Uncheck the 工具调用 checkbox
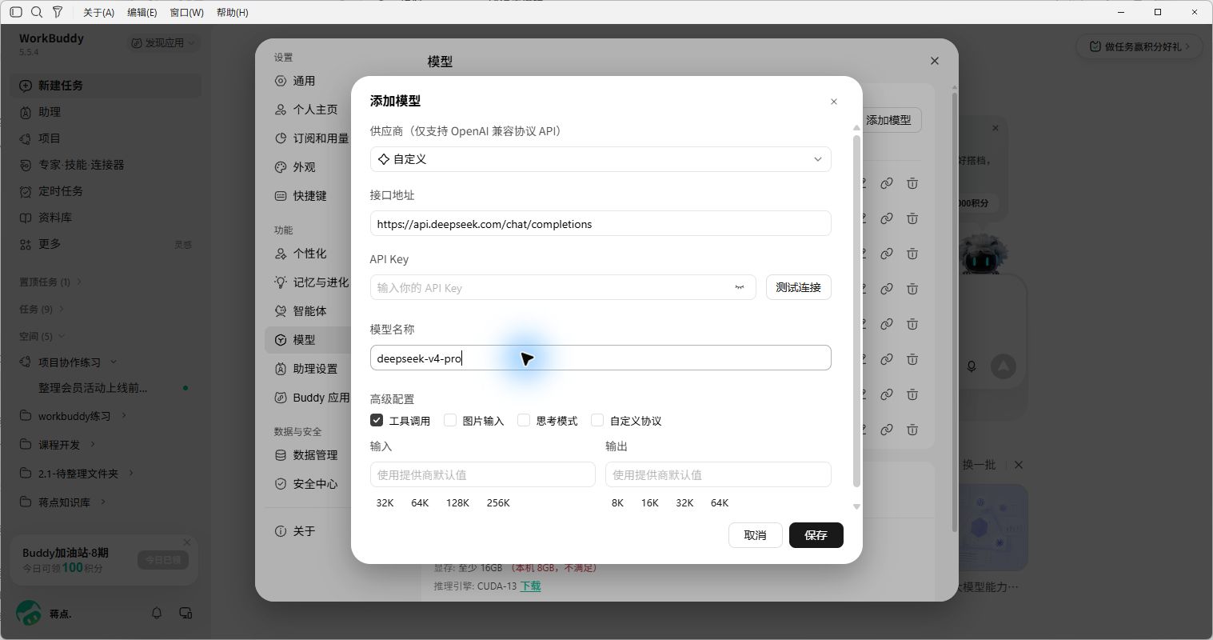This screenshot has height=640, width=1213. point(377,420)
